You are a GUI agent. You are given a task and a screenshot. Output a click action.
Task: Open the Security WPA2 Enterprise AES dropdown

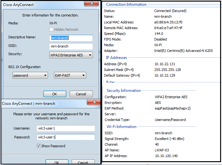click(x=71, y=55)
